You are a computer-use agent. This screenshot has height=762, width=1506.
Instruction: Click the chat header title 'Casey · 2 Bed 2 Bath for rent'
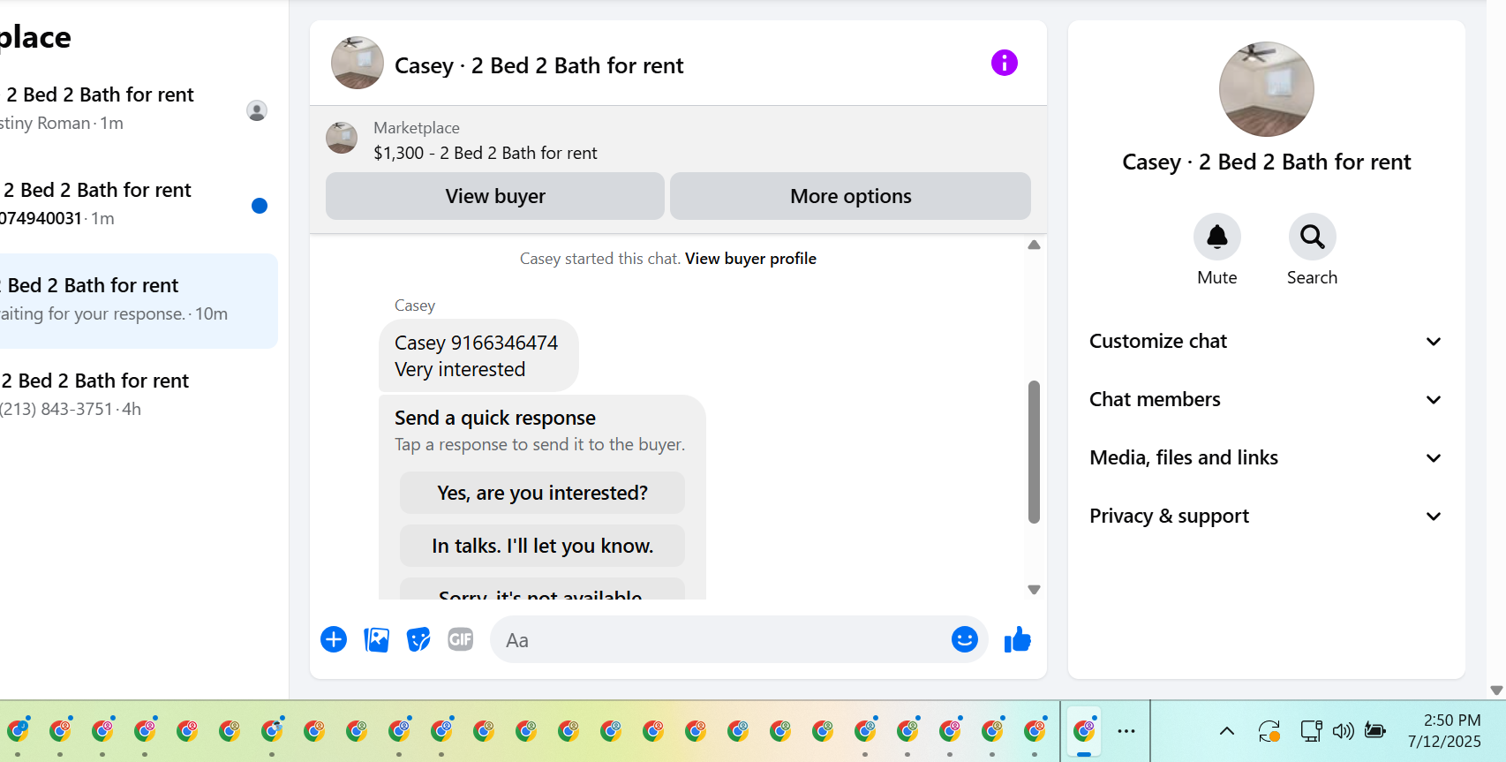point(538,65)
